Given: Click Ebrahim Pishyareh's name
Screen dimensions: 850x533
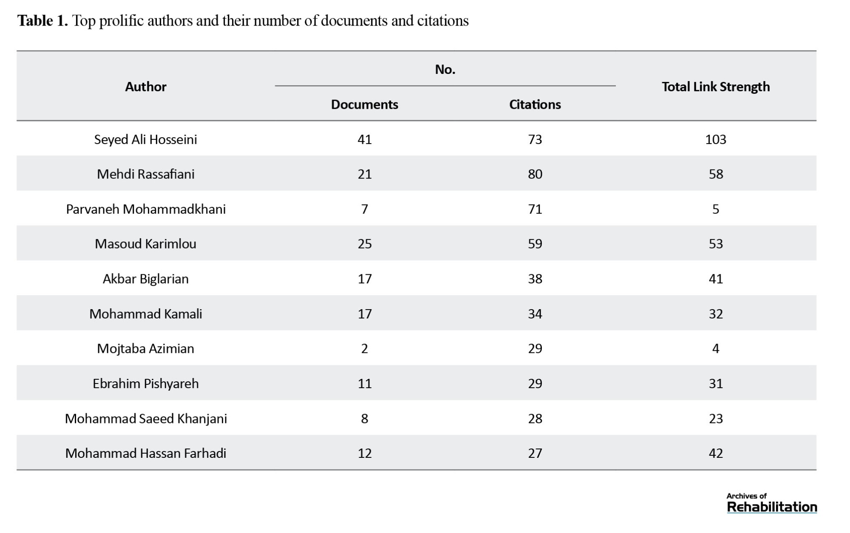Looking at the screenshot, I should click(x=146, y=384).
